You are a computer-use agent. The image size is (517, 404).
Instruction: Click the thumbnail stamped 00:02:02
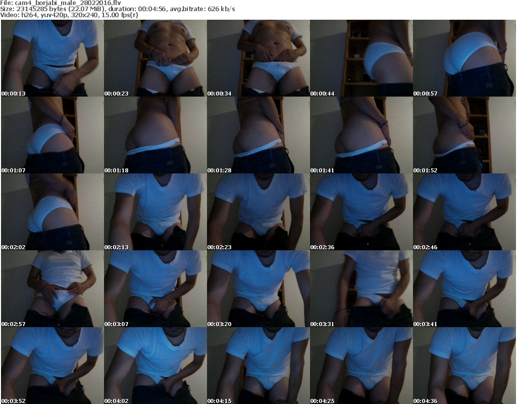click(x=52, y=212)
